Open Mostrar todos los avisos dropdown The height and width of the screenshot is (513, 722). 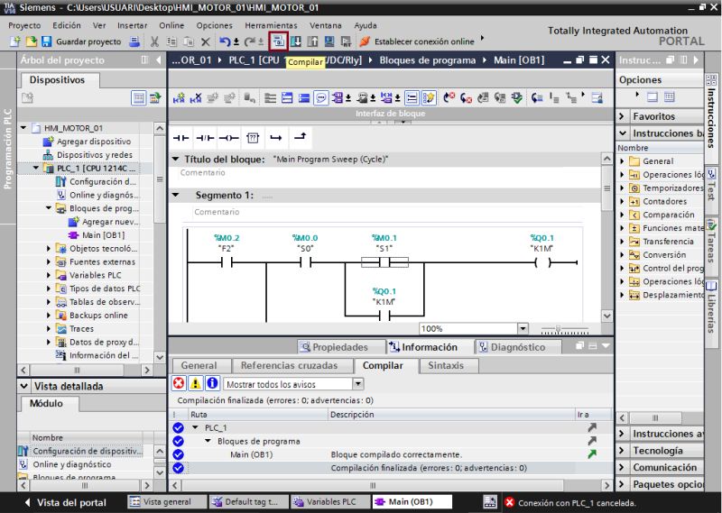(x=357, y=384)
